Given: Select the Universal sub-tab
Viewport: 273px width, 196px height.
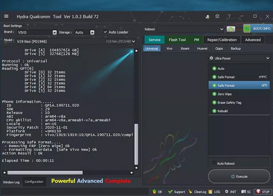Looking at the screenshot, I should click(152, 49).
